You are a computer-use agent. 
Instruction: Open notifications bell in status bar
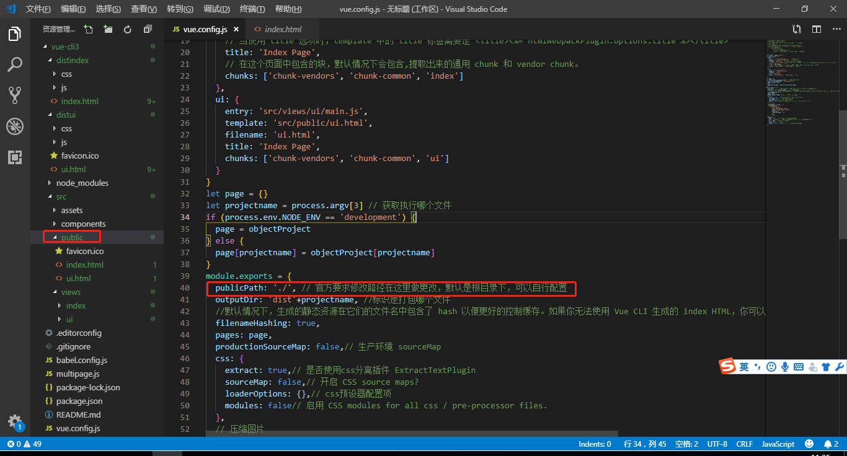tap(831, 444)
